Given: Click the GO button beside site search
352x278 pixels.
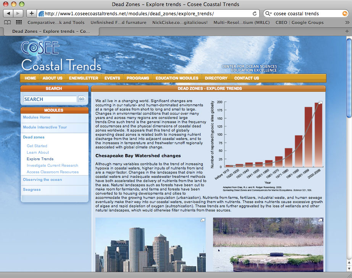Looking at the screenshot, I should pyautogui.click(x=81, y=99).
